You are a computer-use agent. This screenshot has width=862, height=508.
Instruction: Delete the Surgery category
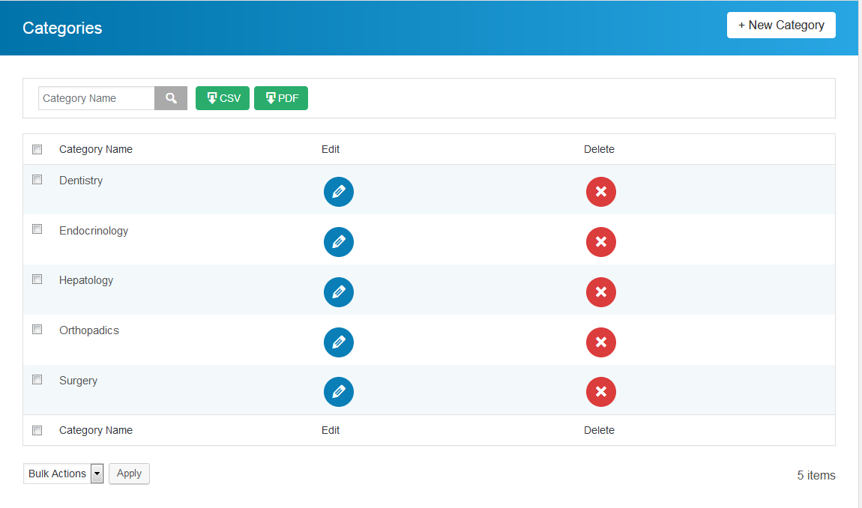click(x=601, y=392)
